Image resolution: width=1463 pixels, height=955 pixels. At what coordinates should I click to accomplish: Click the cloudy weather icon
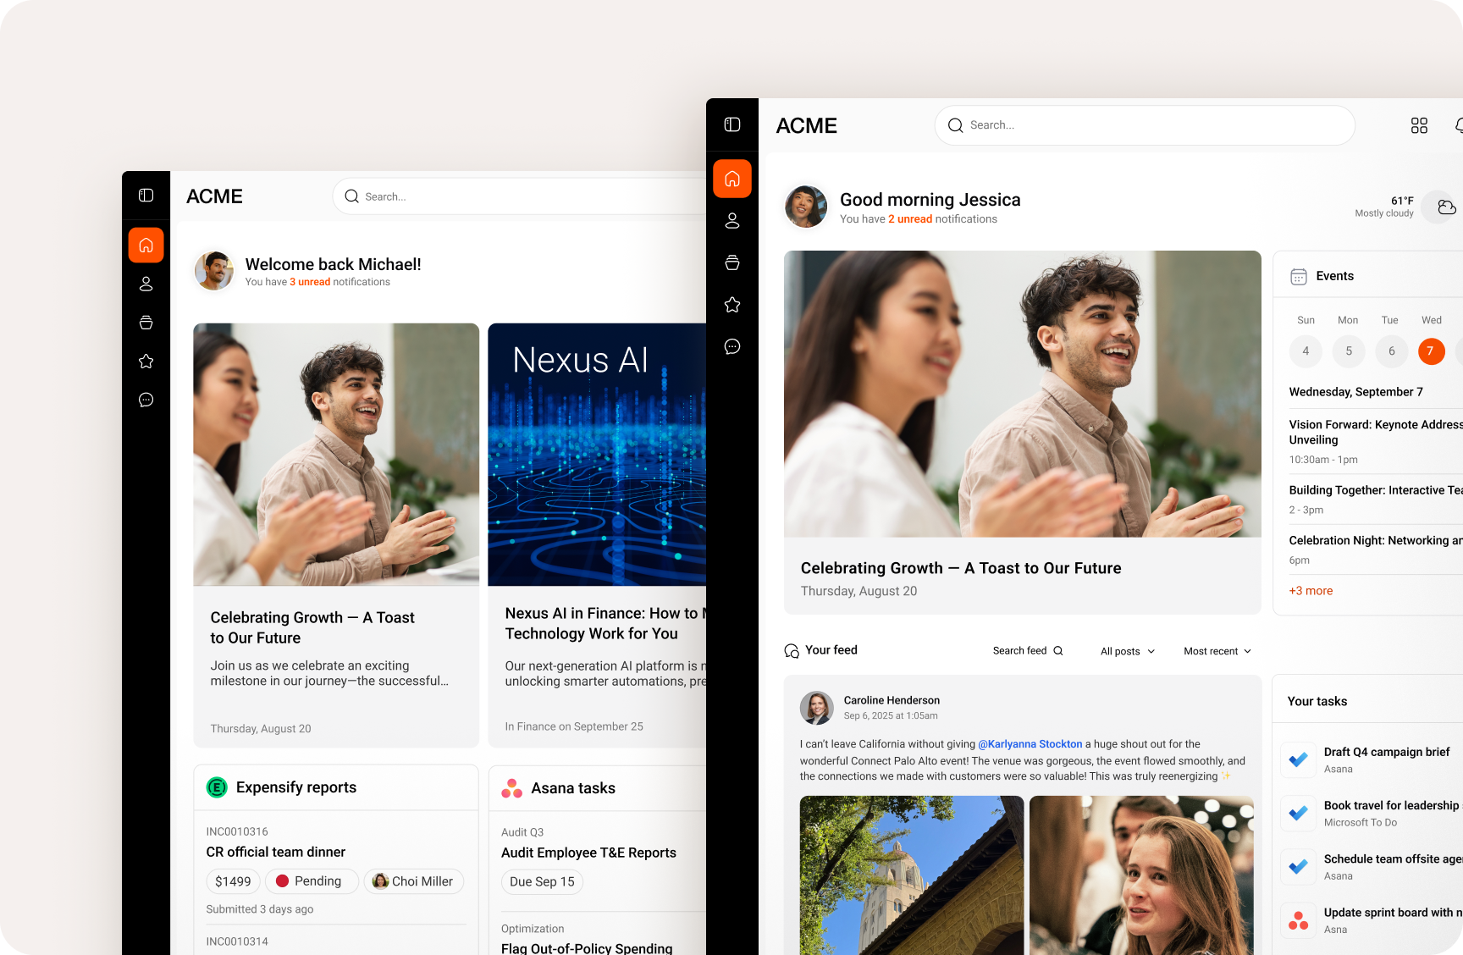1446,207
